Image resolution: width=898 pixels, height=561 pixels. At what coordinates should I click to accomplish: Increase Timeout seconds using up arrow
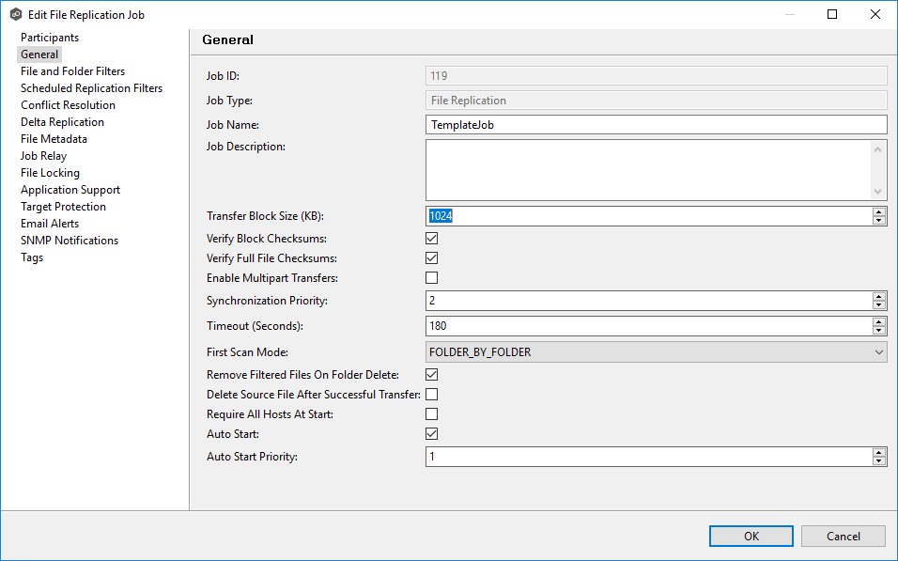click(x=879, y=321)
